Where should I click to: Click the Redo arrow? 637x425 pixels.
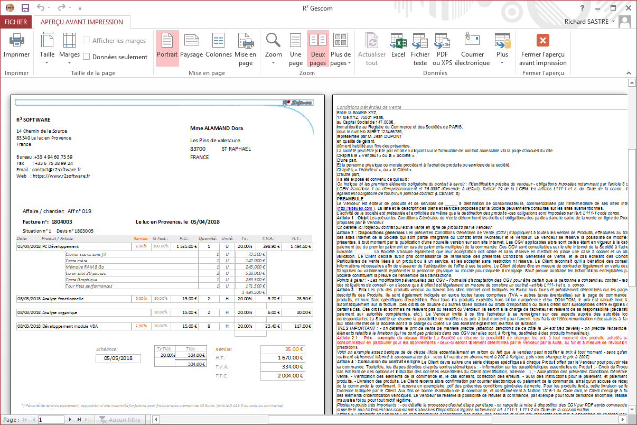(x=62, y=8)
